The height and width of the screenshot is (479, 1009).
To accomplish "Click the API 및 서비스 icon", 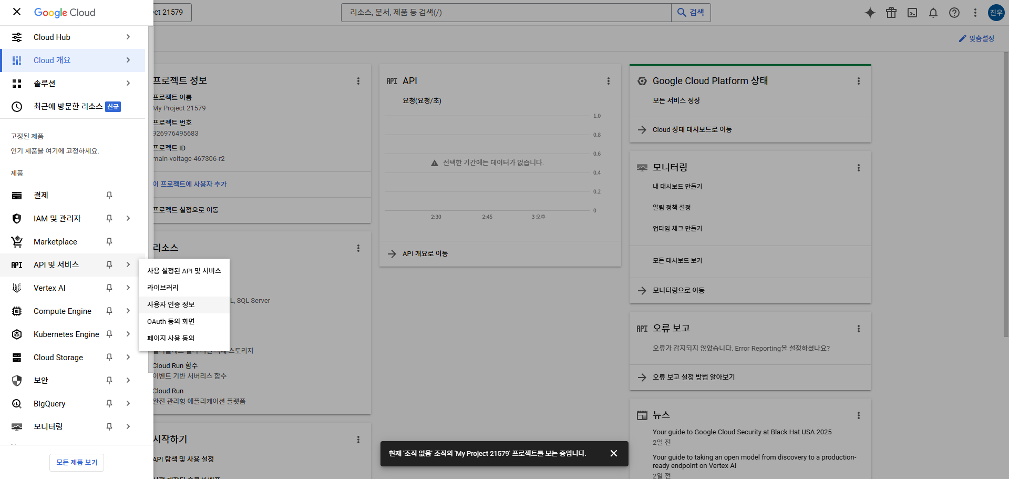I will tap(17, 264).
